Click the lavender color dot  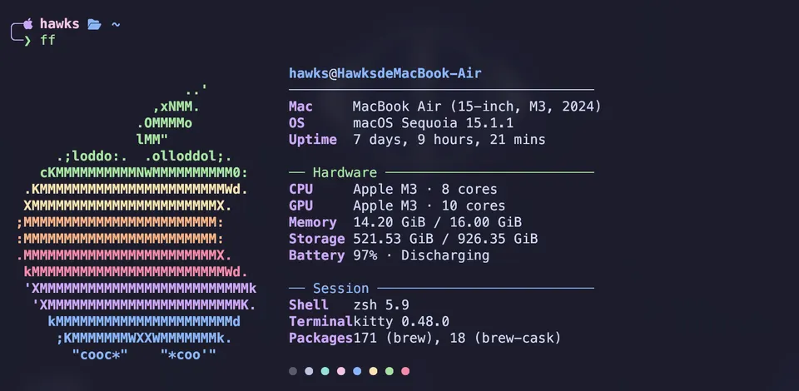pyautogui.click(x=309, y=371)
